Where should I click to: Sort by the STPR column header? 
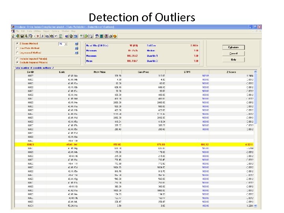click(x=187, y=72)
